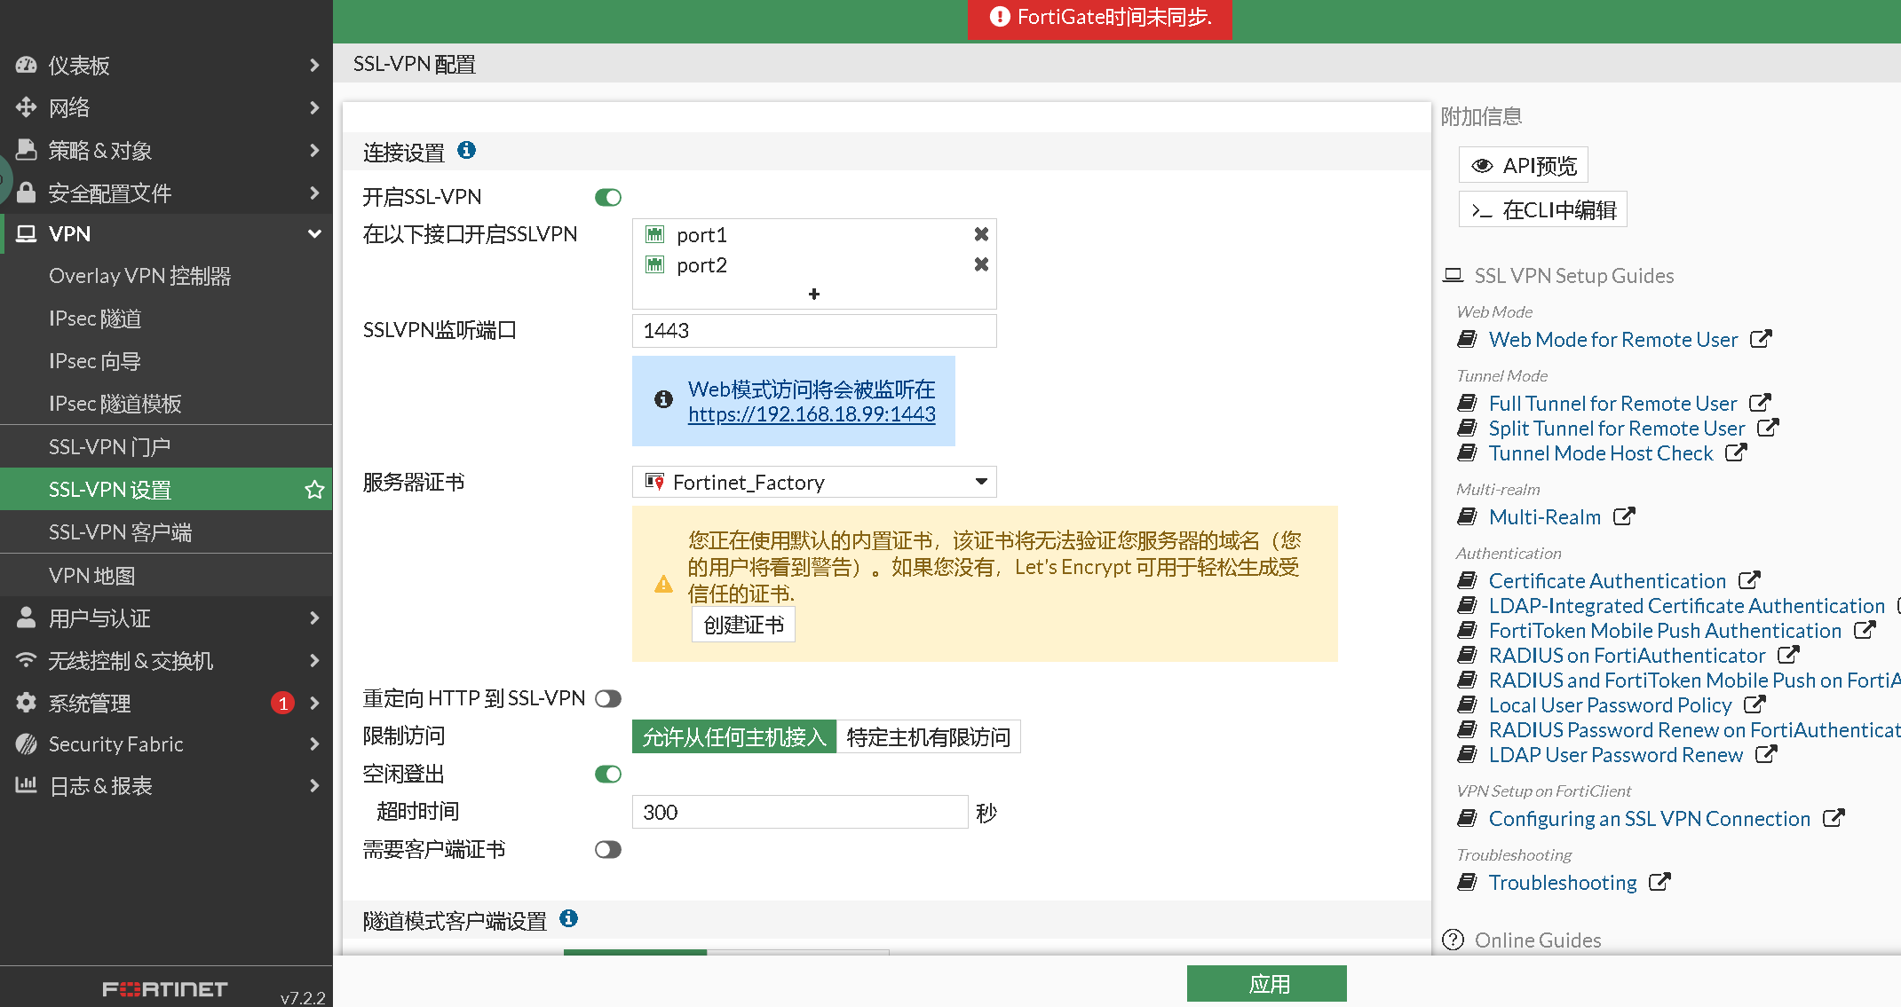Viewport: 1901px width, 1007px height.
Task: Remove port2 with its X icon
Action: click(981, 264)
